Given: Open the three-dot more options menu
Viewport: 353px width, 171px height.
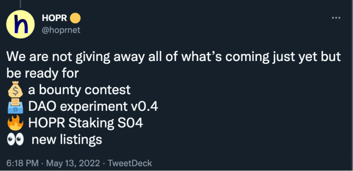Looking at the screenshot, I should click(336, 18).
